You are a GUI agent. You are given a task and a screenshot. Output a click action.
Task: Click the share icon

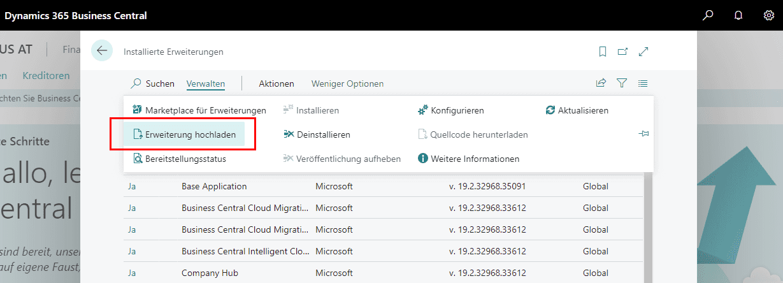601,83
